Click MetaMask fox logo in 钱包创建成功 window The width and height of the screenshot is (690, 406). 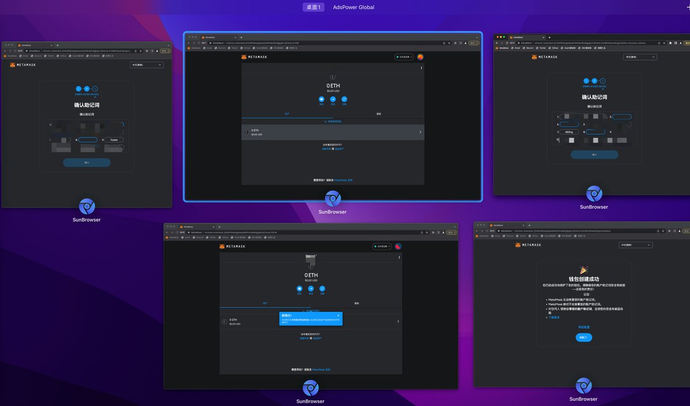518,245
